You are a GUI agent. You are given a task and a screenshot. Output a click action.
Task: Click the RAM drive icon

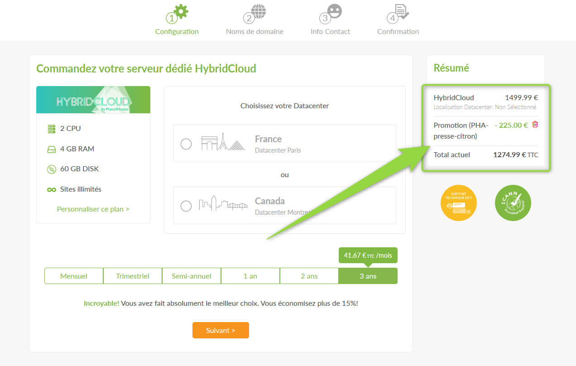pyautogui.click(x=51, y=149)
